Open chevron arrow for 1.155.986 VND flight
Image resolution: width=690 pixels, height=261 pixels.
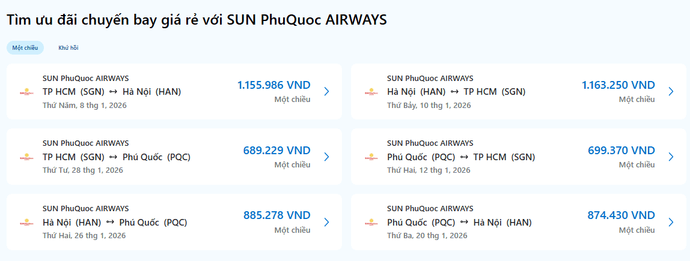326,92
